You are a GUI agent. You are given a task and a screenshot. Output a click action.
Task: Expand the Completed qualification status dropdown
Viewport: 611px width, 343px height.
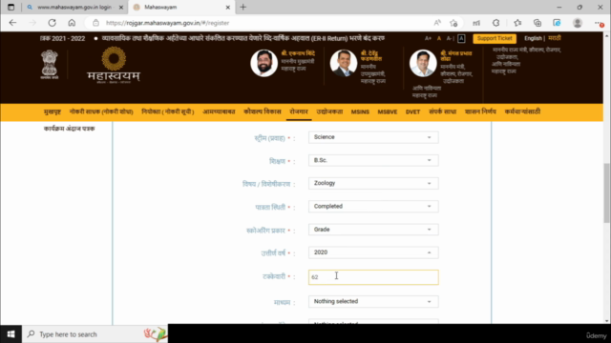pos(373,206)
